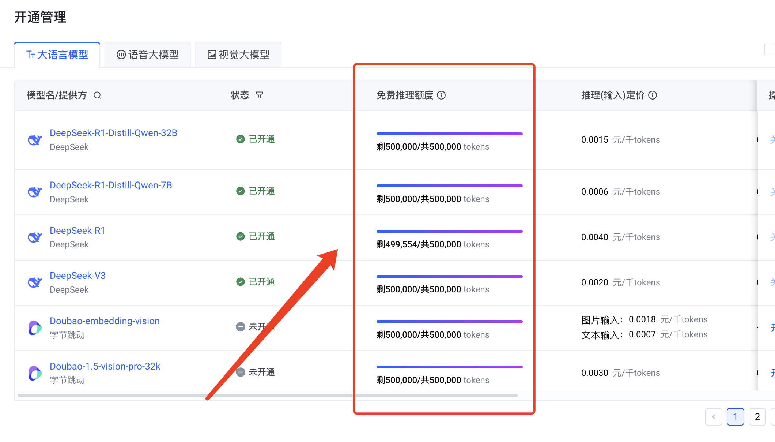Click the info icon beside 免费推理额度
The image size is (775, 442).
click(441, 95)
